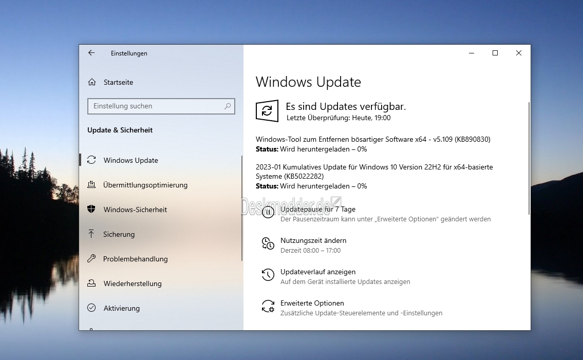This screenshot has width=583, height=360.
Task: Click the Aktivierung checkmark icon
Action: pyautogui.click(x=91, y=308)
